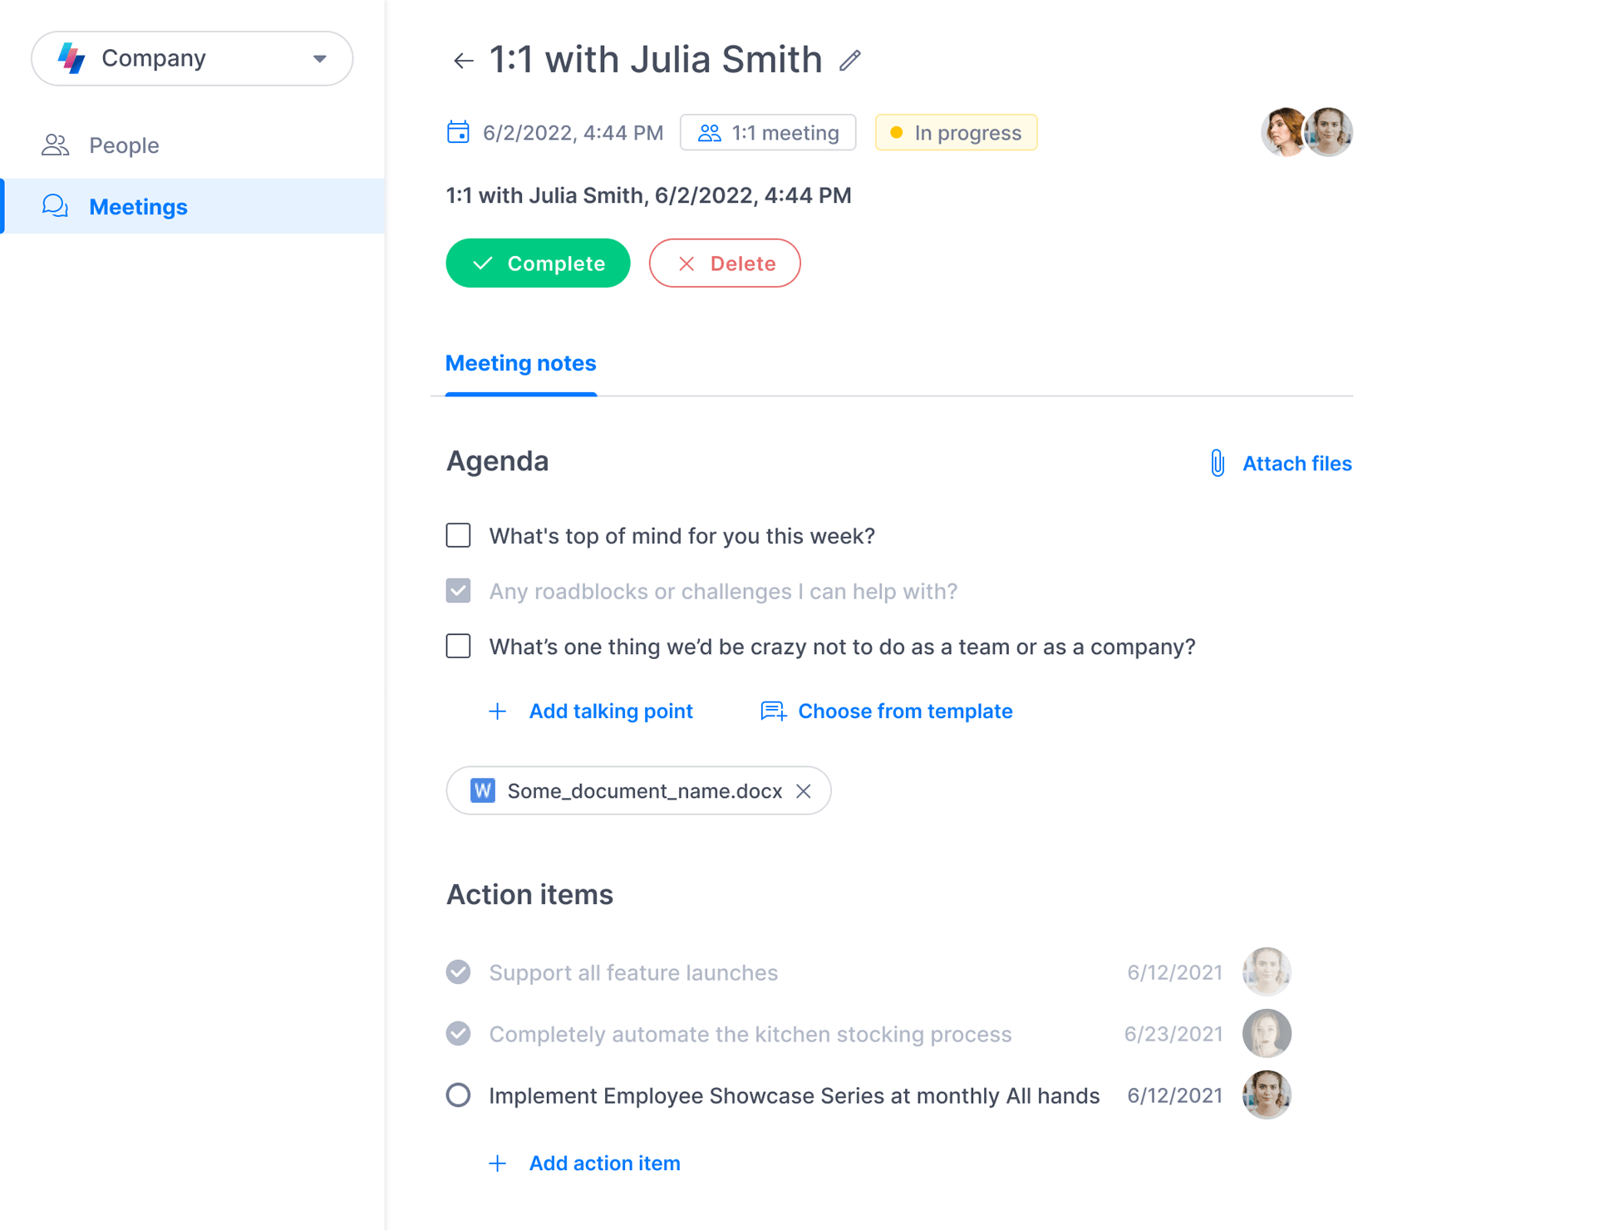Open People in the sidebar
The width and height of the screenshot is (1604, 1230).
click(x=124, y=145)
